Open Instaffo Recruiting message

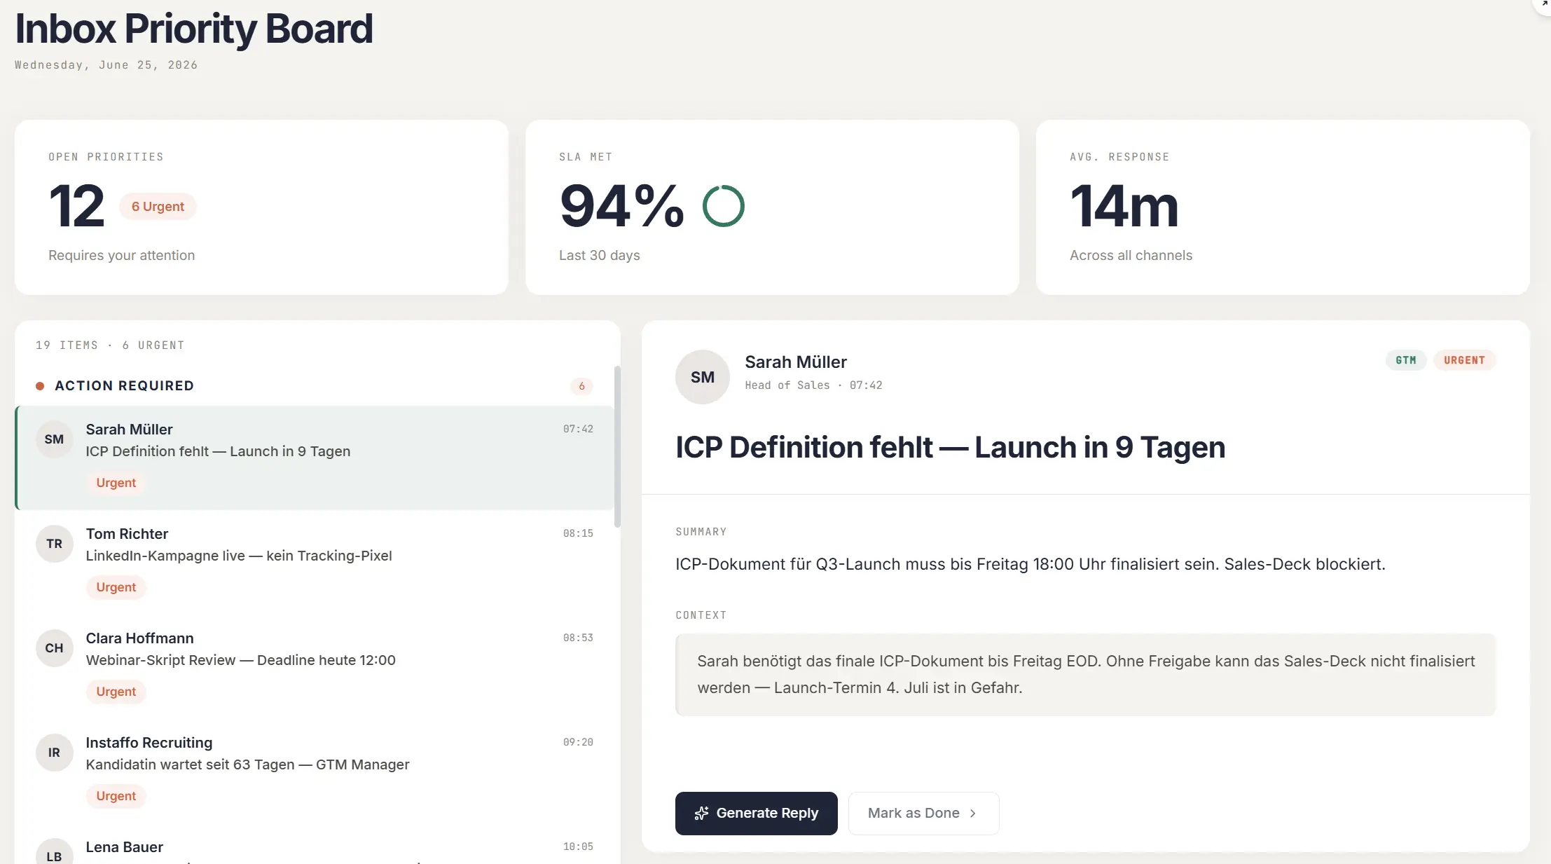315,771
